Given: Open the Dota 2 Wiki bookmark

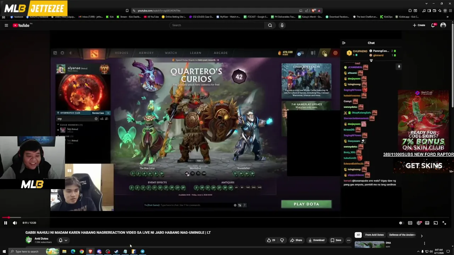Looking at the screenshot, I should (x=63, y=17).
